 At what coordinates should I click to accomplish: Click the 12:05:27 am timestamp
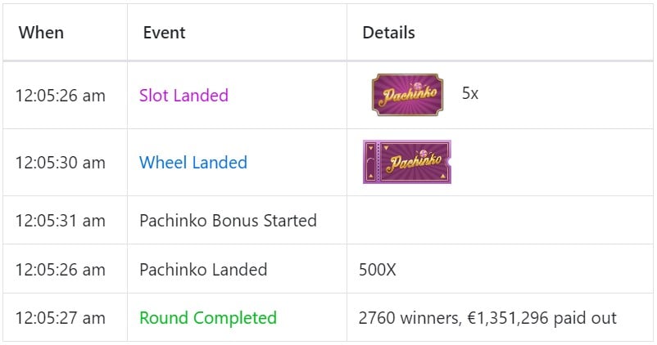pyautogui.click(x=61, y=318)
